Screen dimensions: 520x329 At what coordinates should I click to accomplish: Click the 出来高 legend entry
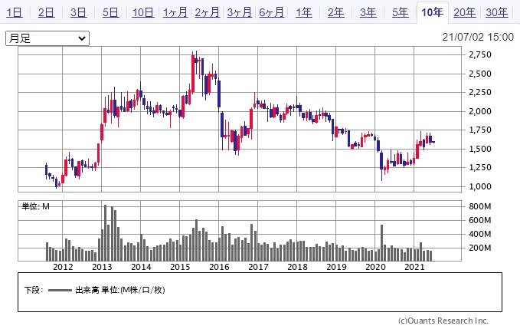120,290
